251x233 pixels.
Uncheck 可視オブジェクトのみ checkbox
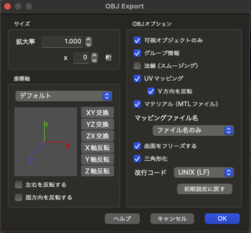coord(137,40)
